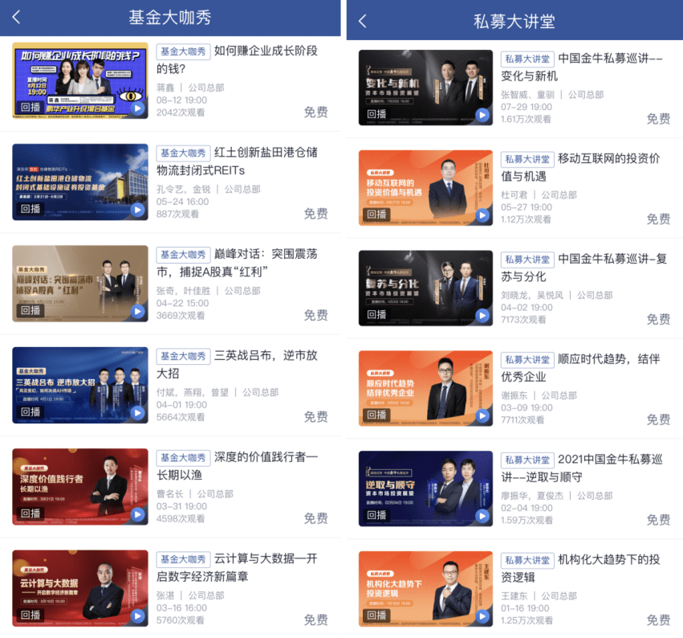Play the 逆取与顺守 video replay
Viewport: 683px width, 638px height.
pos(482,517)
